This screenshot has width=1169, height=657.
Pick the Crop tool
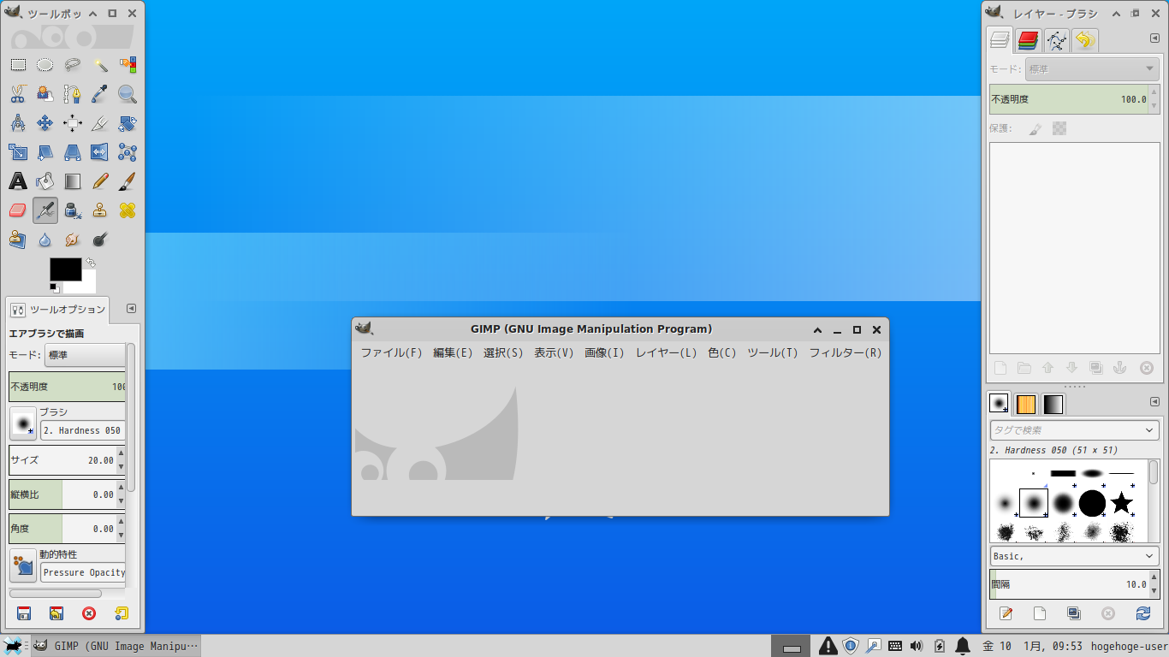tap(100, 123)
